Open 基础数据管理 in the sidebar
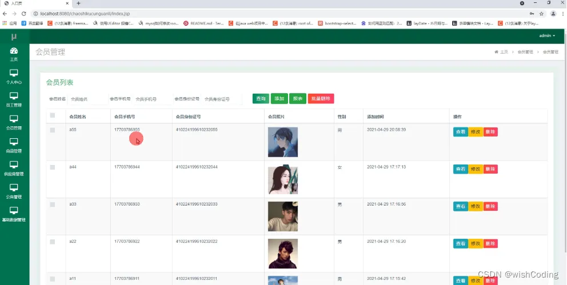Viewport: 567px width, 285px height. point(14,214)
